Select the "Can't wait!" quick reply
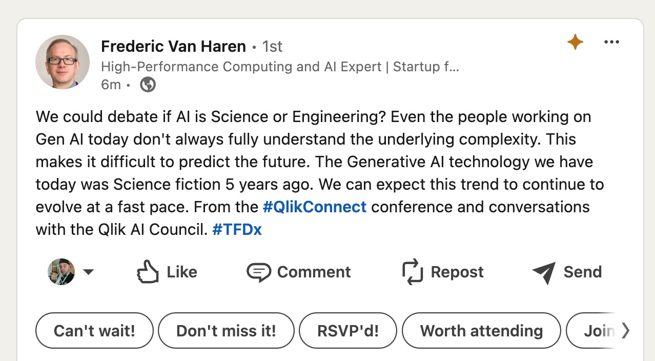 pos(94,331)
